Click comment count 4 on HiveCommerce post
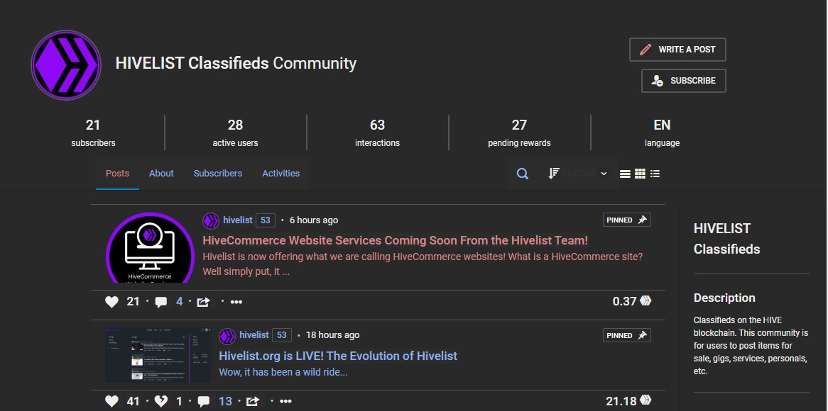This screenshot has width=828, height=411. [180, 301]
